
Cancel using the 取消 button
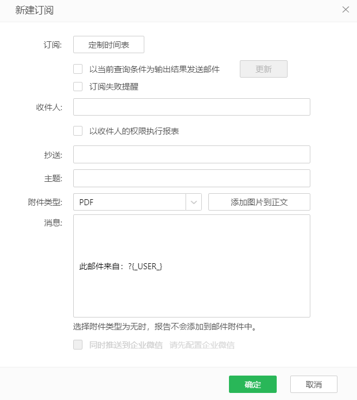coord(314,384)
